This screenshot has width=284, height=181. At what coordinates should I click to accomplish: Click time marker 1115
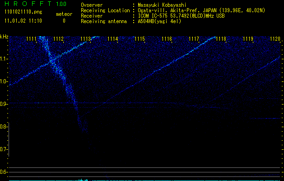[140, 38]
